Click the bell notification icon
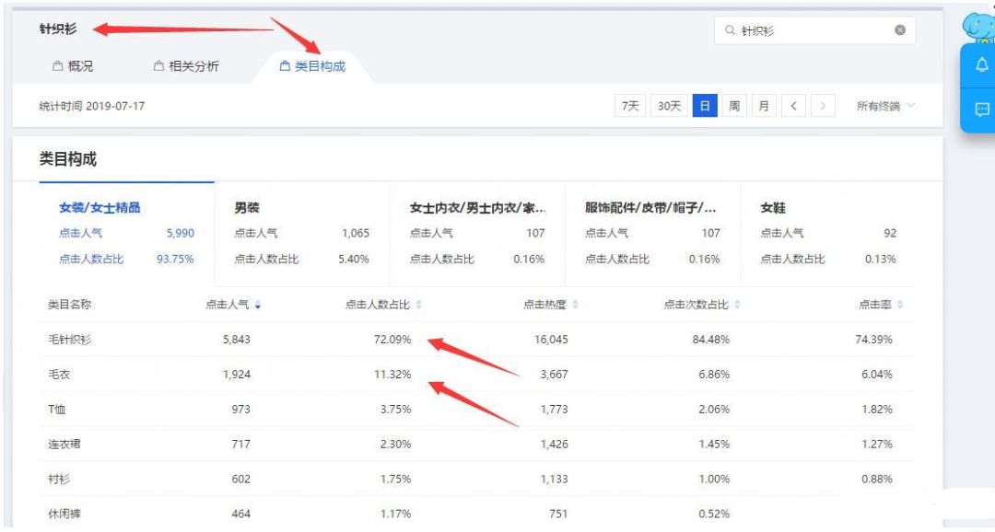The image size is (995, 532). pyautogui.click(x=980, y=64)
